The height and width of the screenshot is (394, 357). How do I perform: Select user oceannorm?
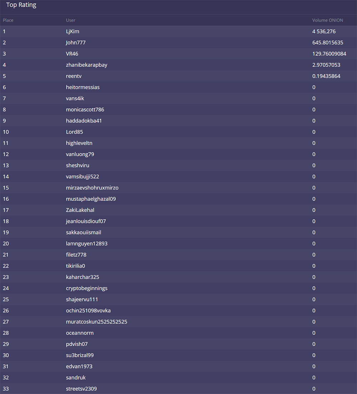(x=80, y=333)
